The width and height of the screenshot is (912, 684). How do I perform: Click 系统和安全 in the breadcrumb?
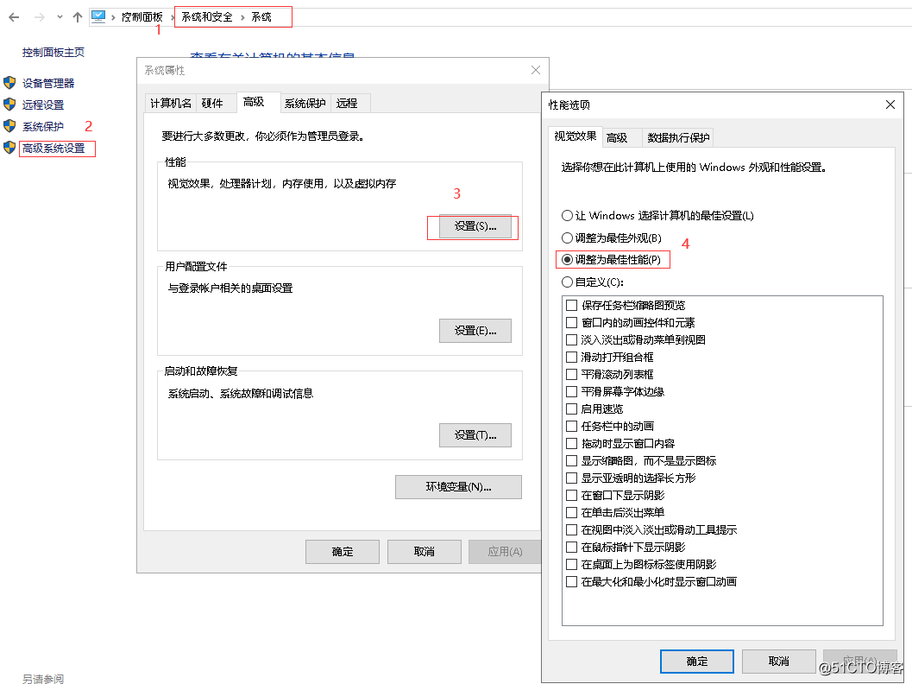tap(206, 17)
